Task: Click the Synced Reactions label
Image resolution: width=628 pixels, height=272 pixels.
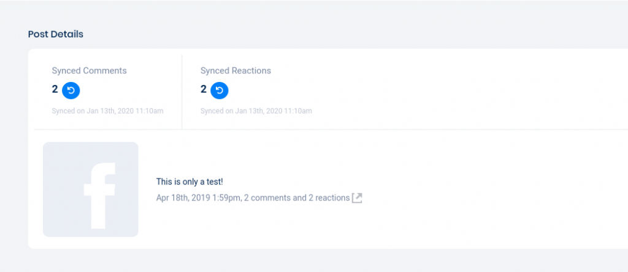Action: (x=235, y=70)
